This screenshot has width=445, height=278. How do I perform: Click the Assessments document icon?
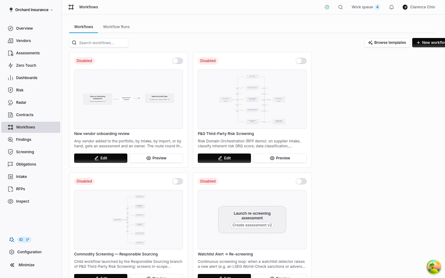[x=11, y=53]
